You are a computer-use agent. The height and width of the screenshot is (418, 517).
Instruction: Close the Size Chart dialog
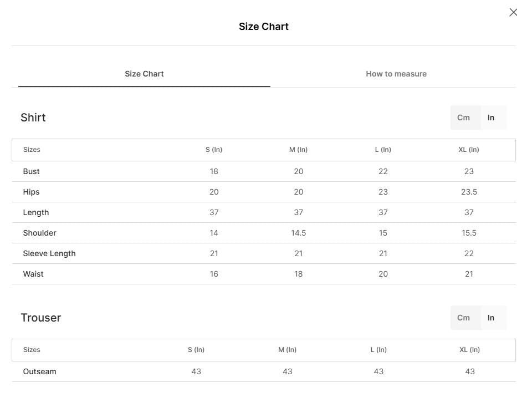513,13
